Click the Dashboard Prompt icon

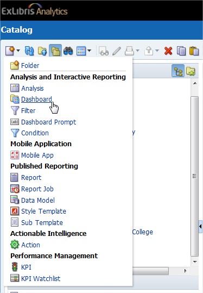pyautogui.click(x=15, y=122)
